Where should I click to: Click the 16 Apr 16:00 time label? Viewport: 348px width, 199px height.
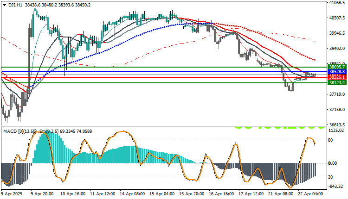pos(221,194)
